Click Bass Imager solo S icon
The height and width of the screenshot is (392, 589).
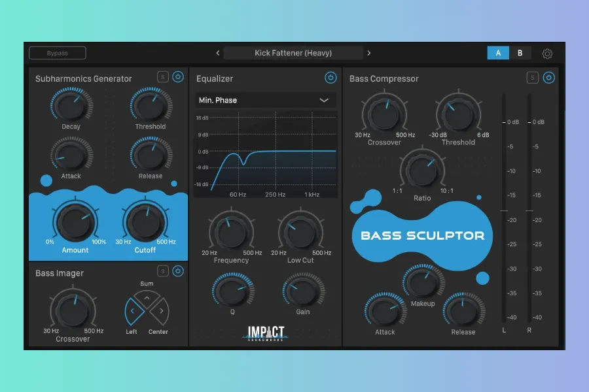162,271
